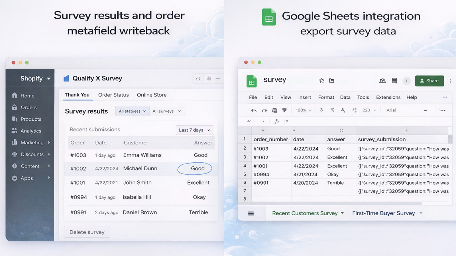Select the Paint format tool in Sheets
Viewport: 456px width, 256px height.
tap(284, 110)
